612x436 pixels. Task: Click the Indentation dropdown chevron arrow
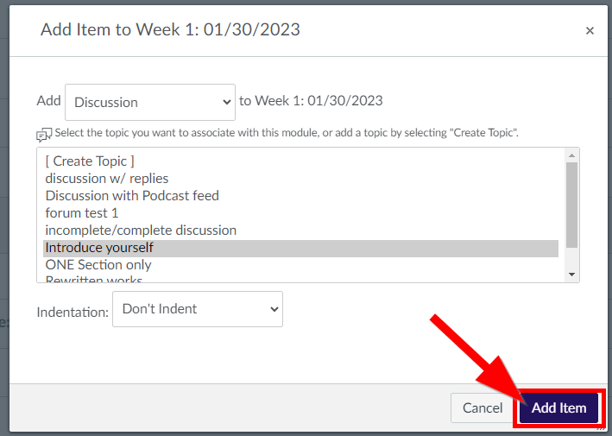pos(274,309)
